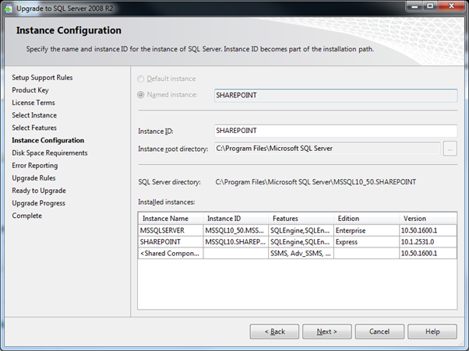Click the MSSQL10.SHAREP... instance ID cell
This screenshot has width=469, height=351.
(x=236, y=242)
